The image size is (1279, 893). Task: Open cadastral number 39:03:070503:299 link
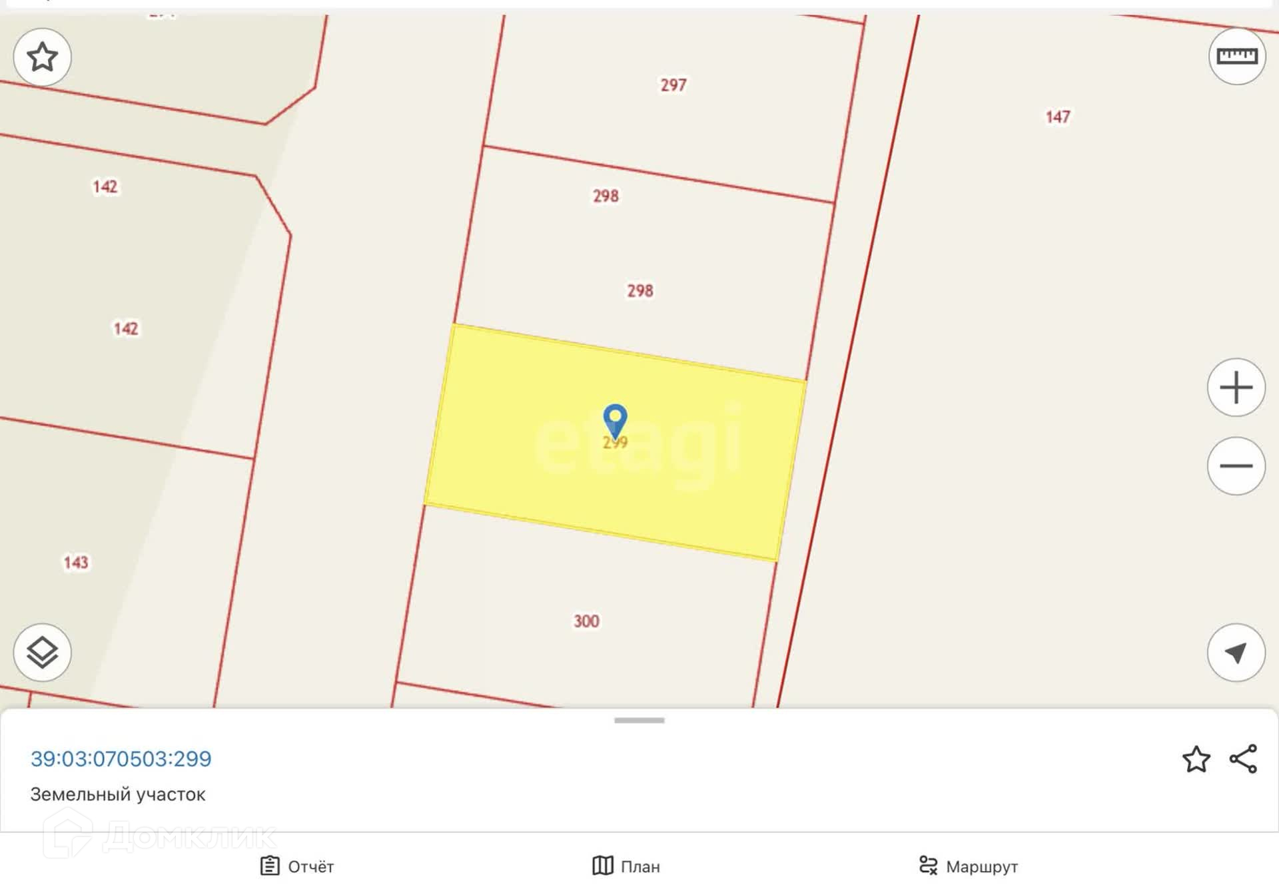pos(121,758)
